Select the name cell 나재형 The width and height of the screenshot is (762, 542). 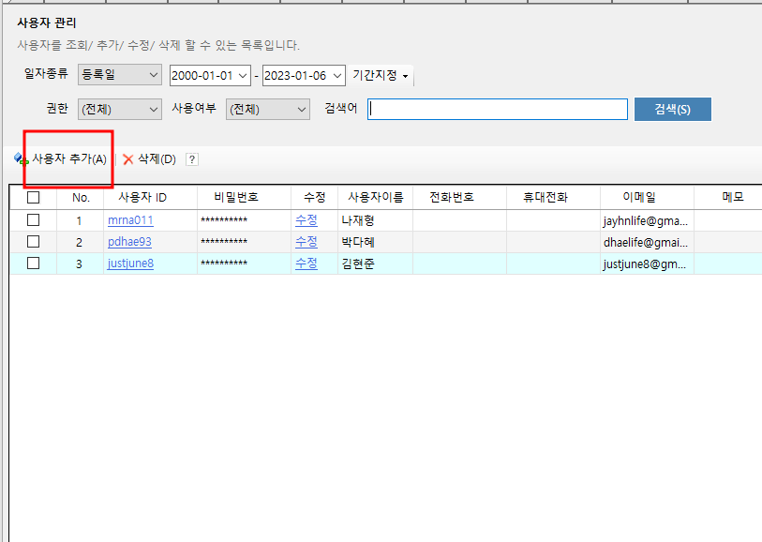tap(375, 220)
